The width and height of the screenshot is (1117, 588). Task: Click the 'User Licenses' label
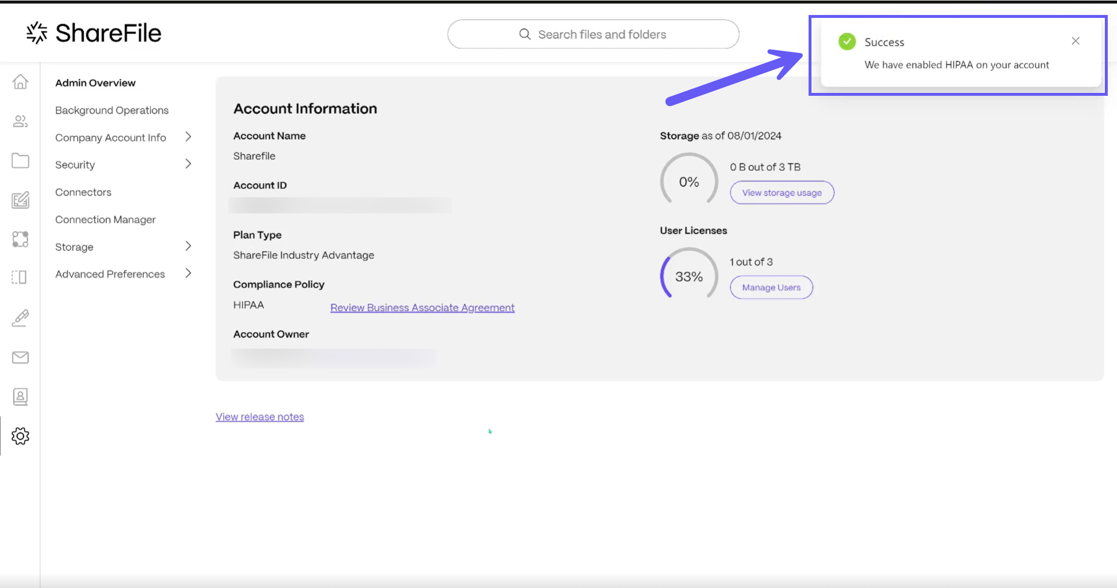(694, 230)
